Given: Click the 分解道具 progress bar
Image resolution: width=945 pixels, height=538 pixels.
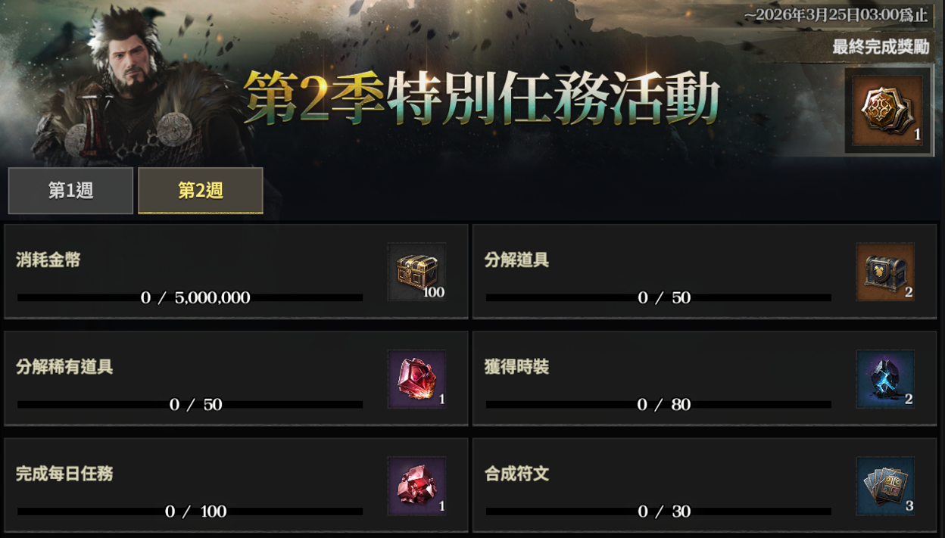Looking at the screenshot, I should (659, 298).
